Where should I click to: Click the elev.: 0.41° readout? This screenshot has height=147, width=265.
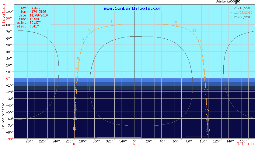(x=28, y=26)
